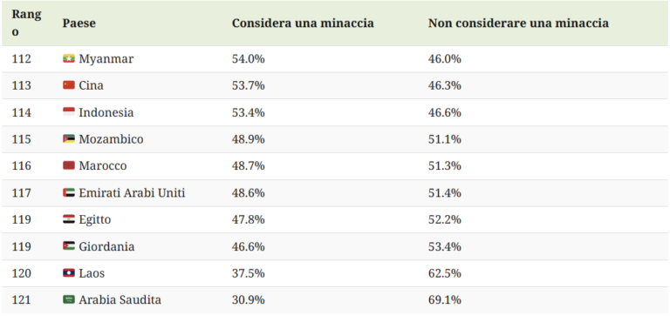
Task: Select the Myanmar country name
Action: coord(106,59)
